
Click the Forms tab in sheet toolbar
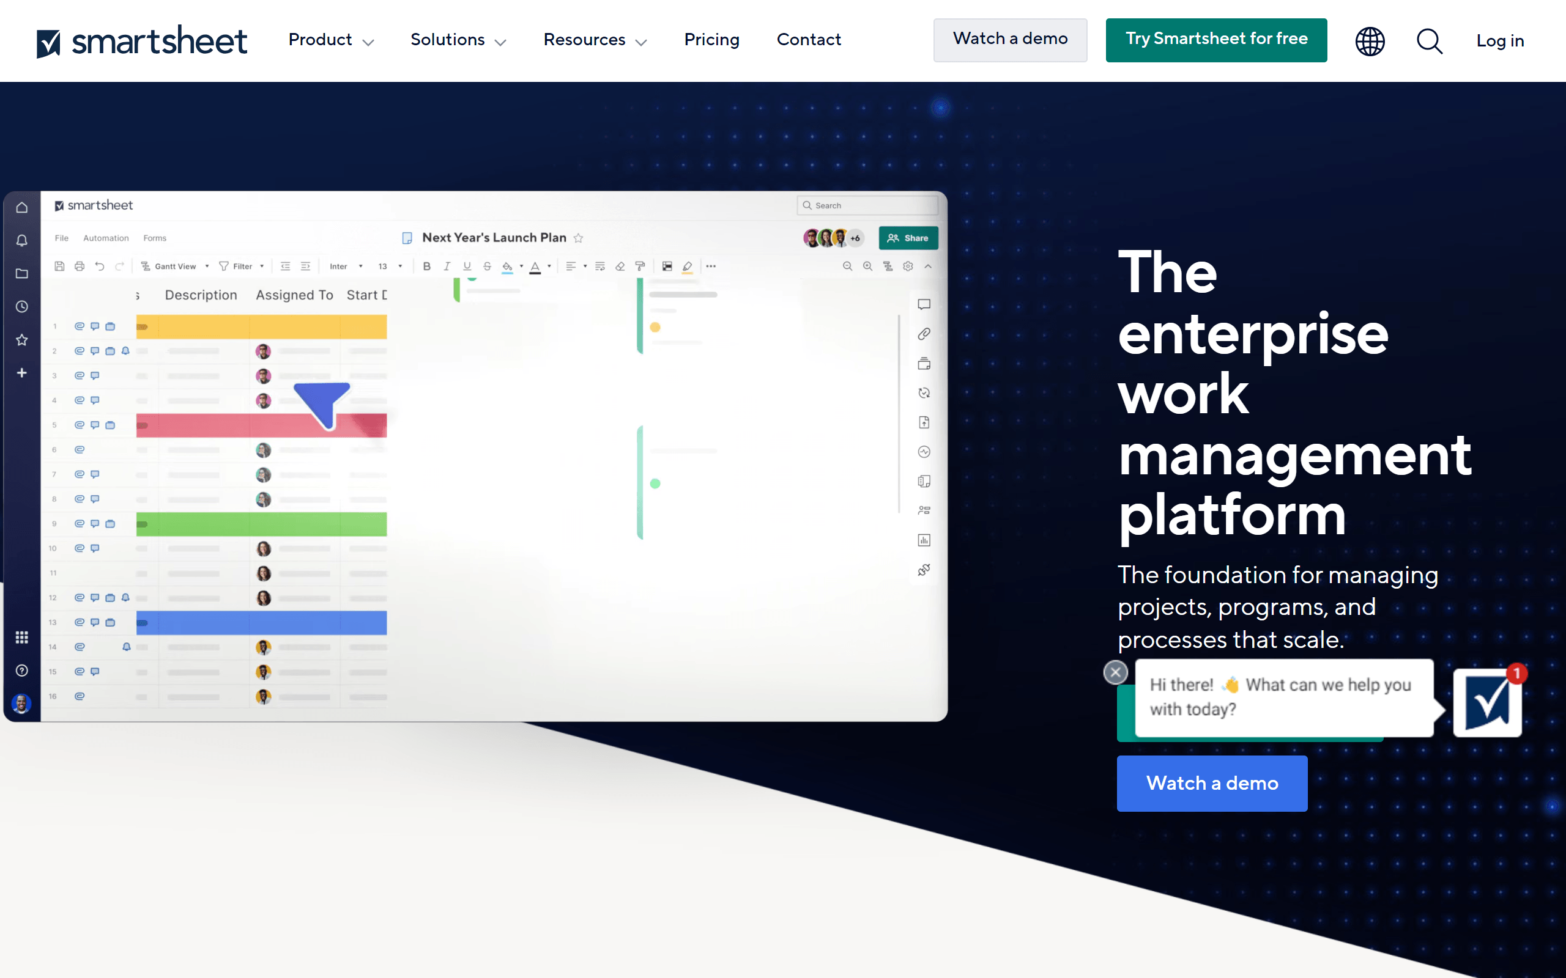[x=154, y=238]
